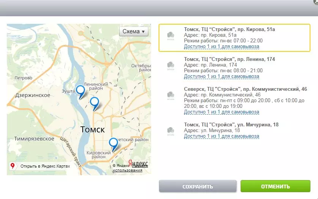Click the map pin below Ленинский район
This screenshot has height=199, width=318.
coord(94,104)
